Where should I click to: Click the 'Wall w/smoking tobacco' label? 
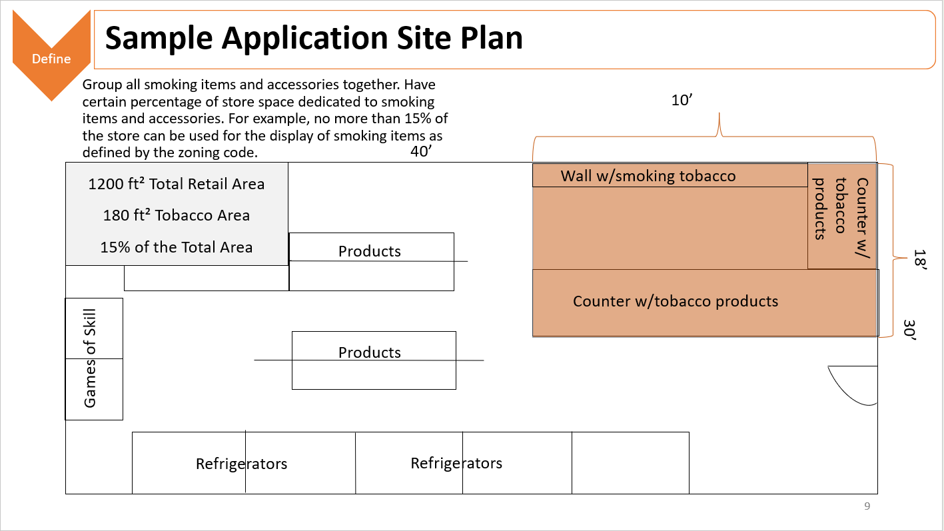click(x=648, y=176)
